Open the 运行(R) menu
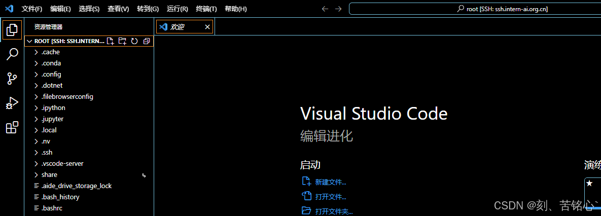 tap(178, 9)
